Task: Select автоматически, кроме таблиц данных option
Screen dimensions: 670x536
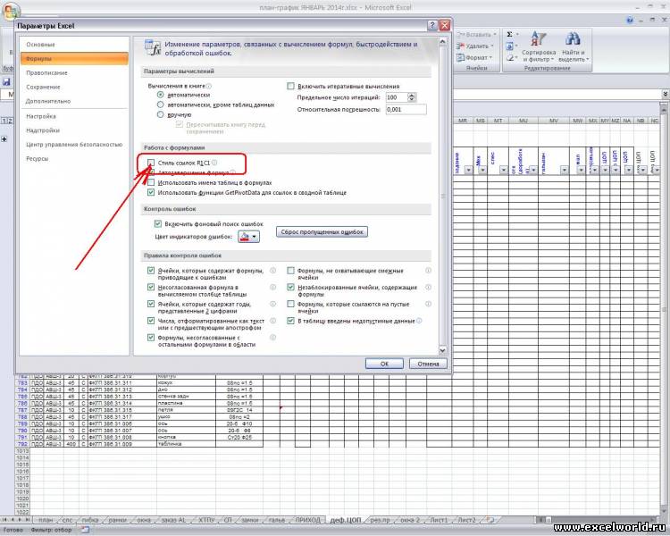Action: tap(160, 105)
